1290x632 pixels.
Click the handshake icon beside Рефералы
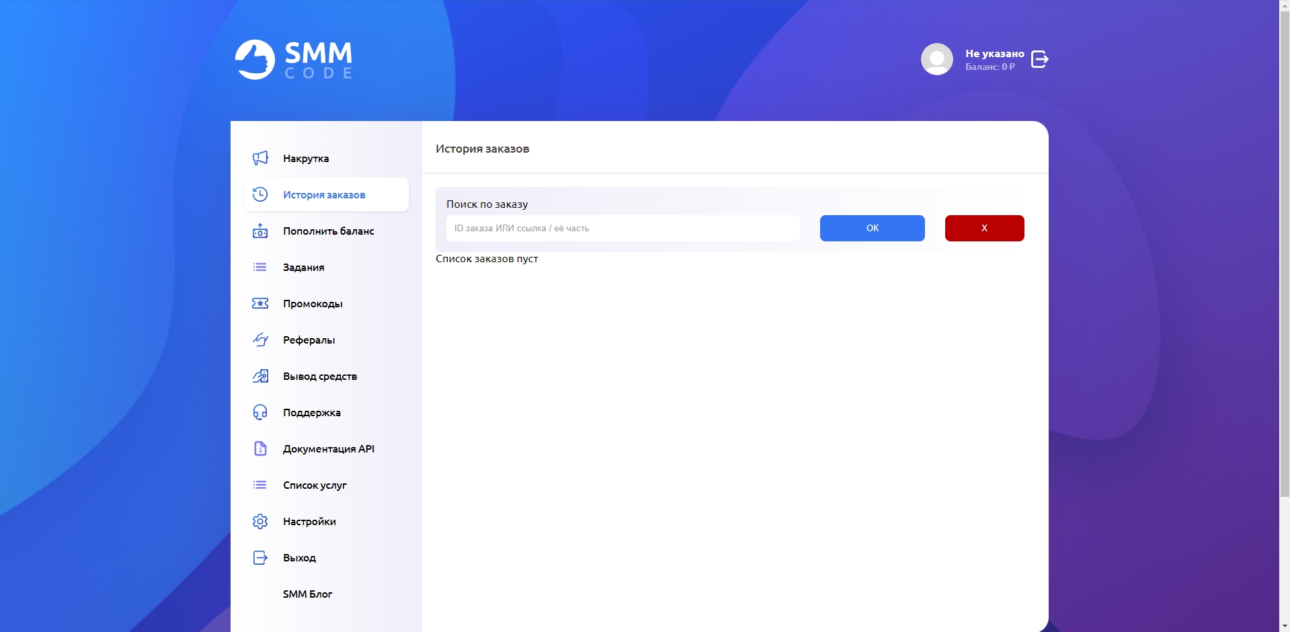tap(260, 340)
